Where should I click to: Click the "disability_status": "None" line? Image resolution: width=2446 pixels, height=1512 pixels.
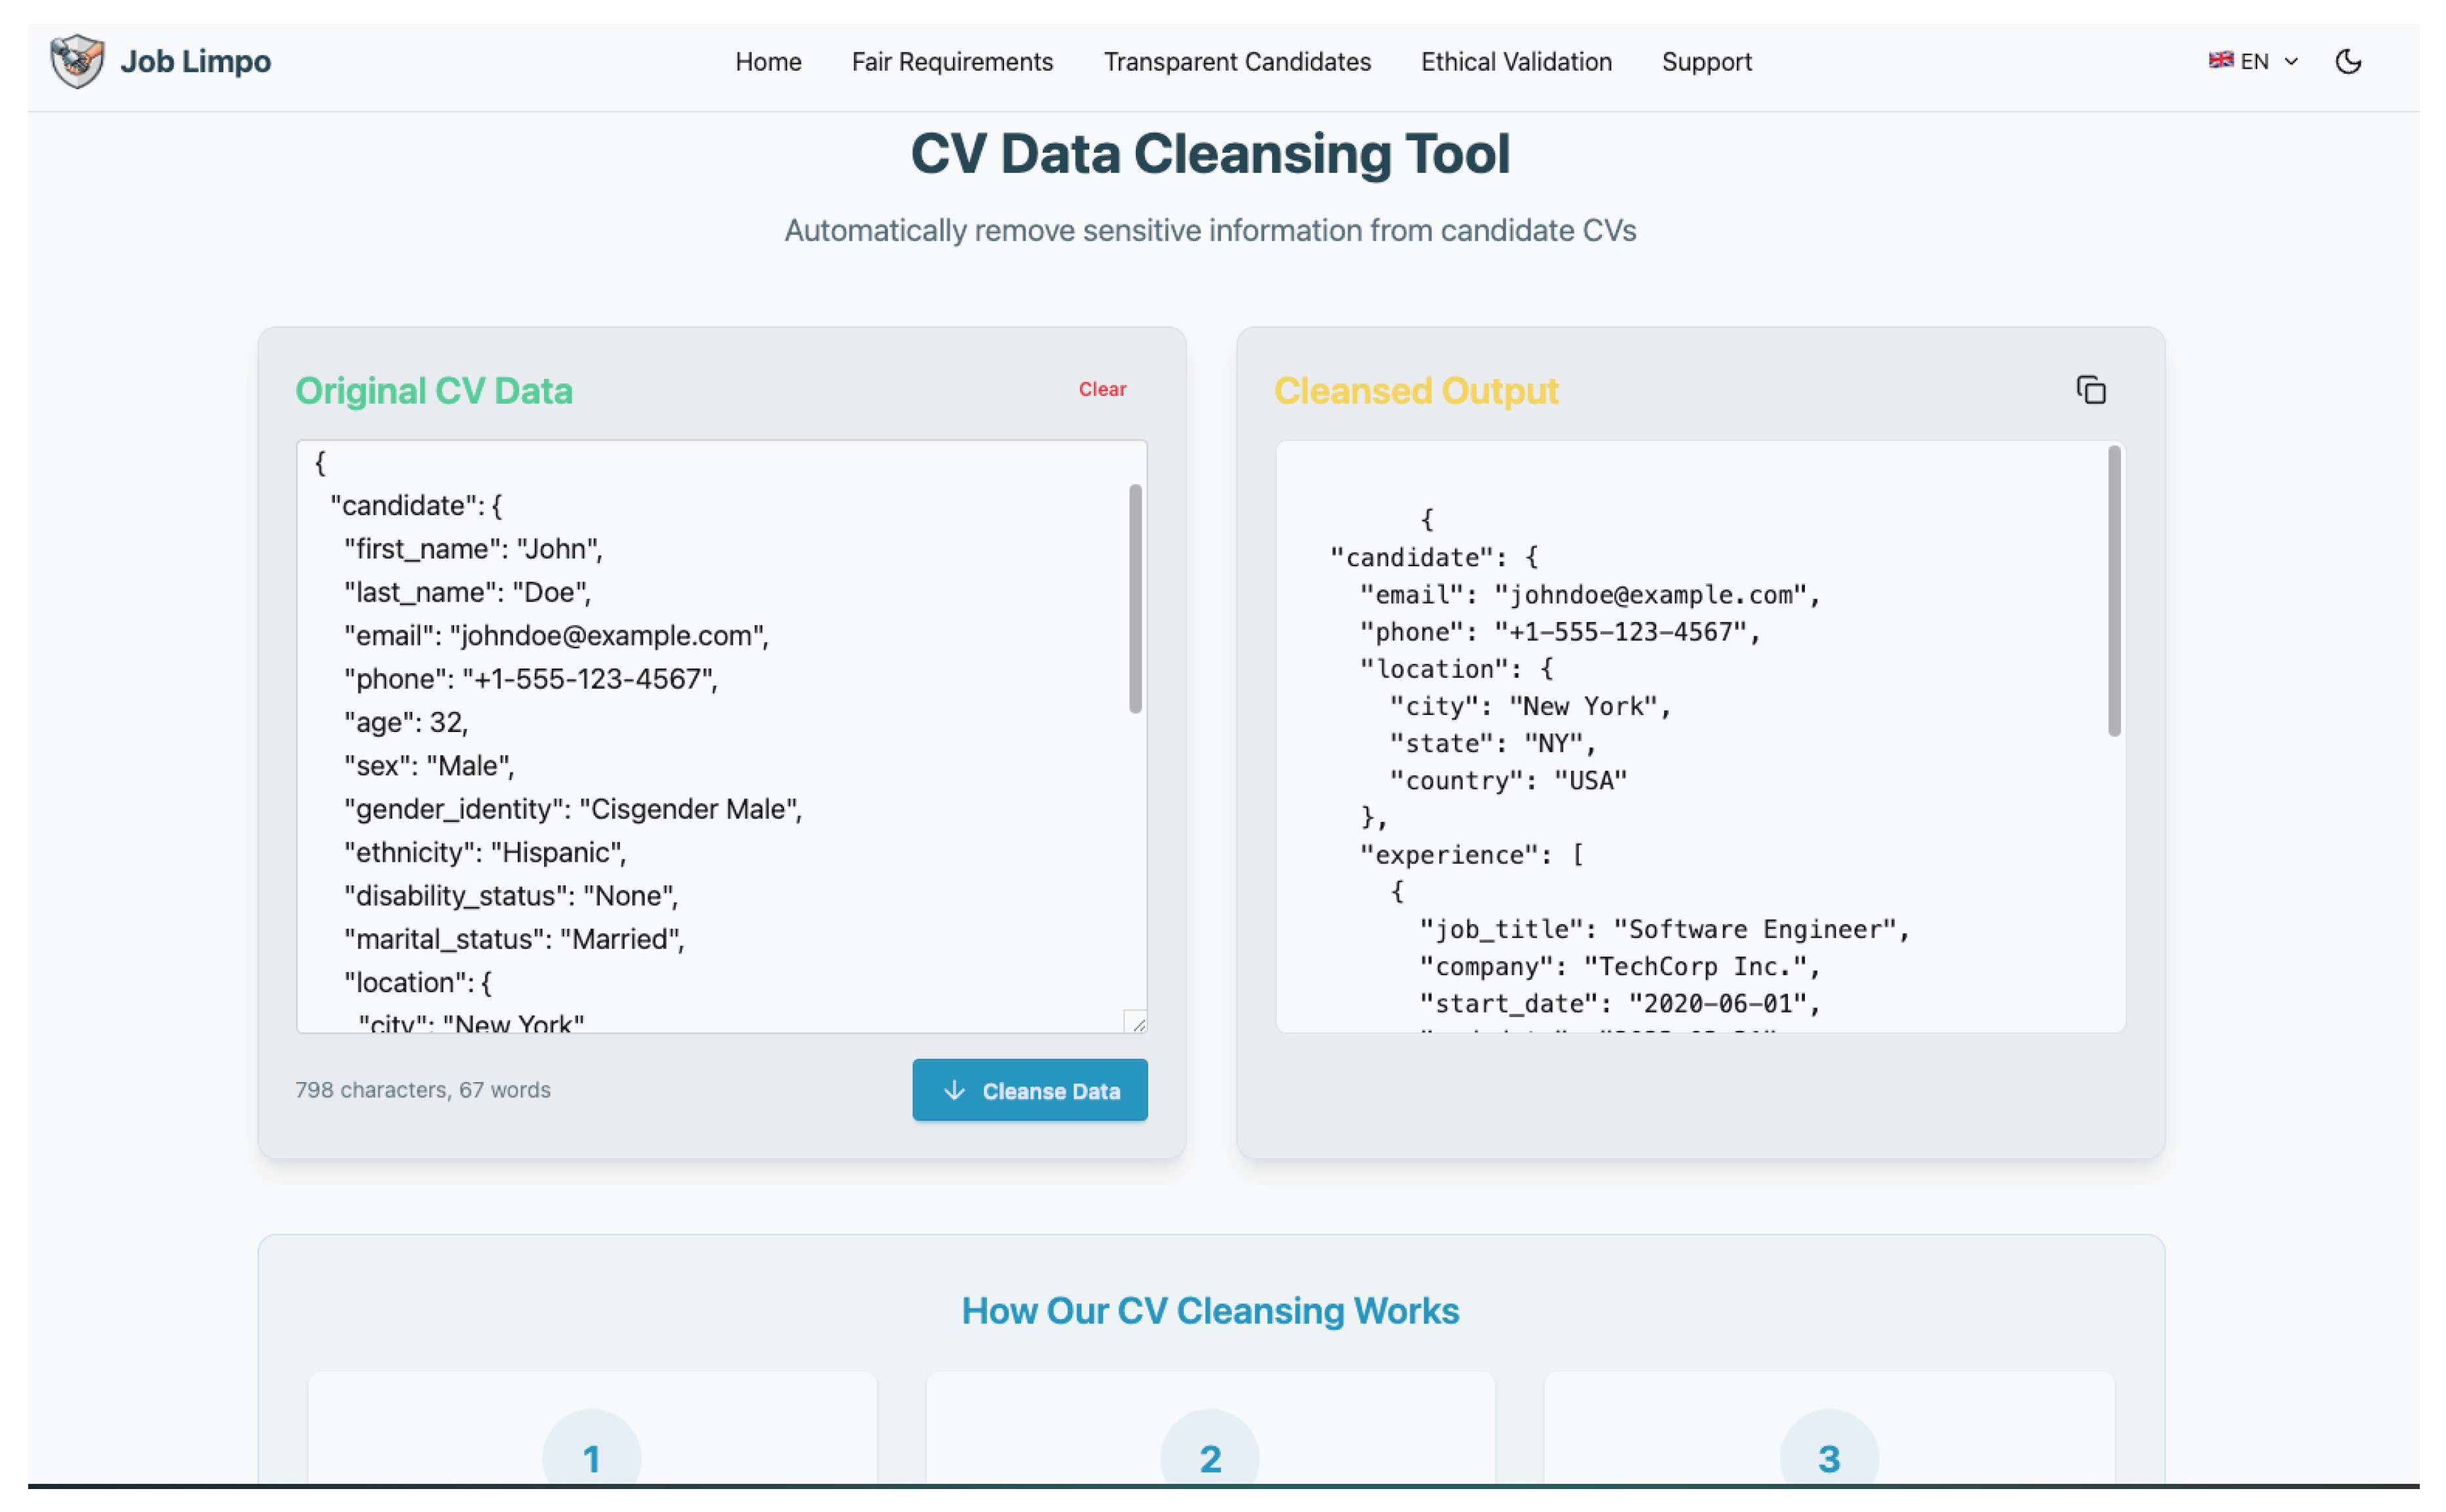[511, 896]
